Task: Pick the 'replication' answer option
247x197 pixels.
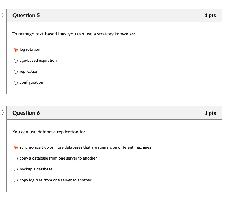Action: 16,72
